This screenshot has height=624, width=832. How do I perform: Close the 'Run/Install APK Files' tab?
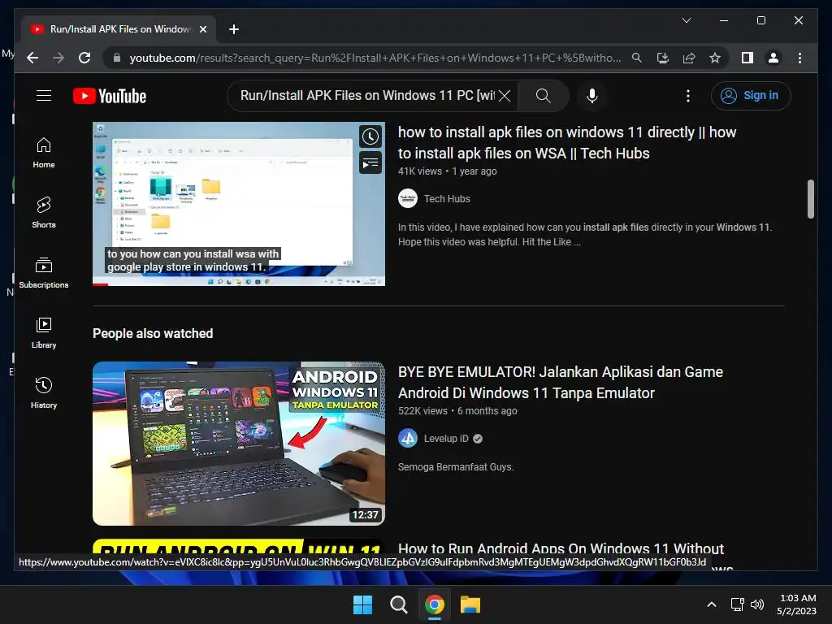click(202, 29)
